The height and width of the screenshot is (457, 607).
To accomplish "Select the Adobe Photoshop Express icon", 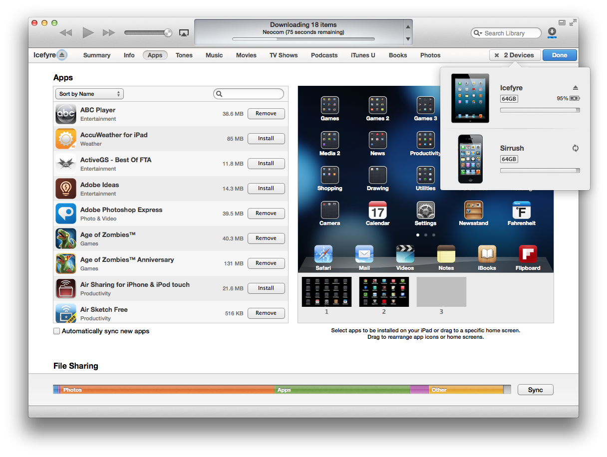I will pos(66,214).
